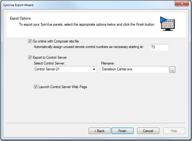The image size is (192, 141).
Task: Click the Export Options heading text
Action: click(x=20, y=18)
